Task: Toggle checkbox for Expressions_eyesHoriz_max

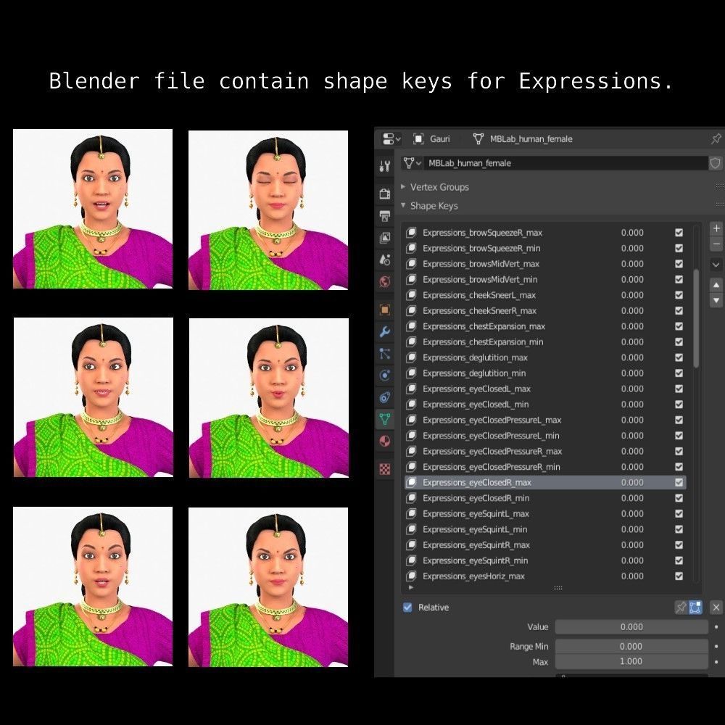Action: coord(679,576)
